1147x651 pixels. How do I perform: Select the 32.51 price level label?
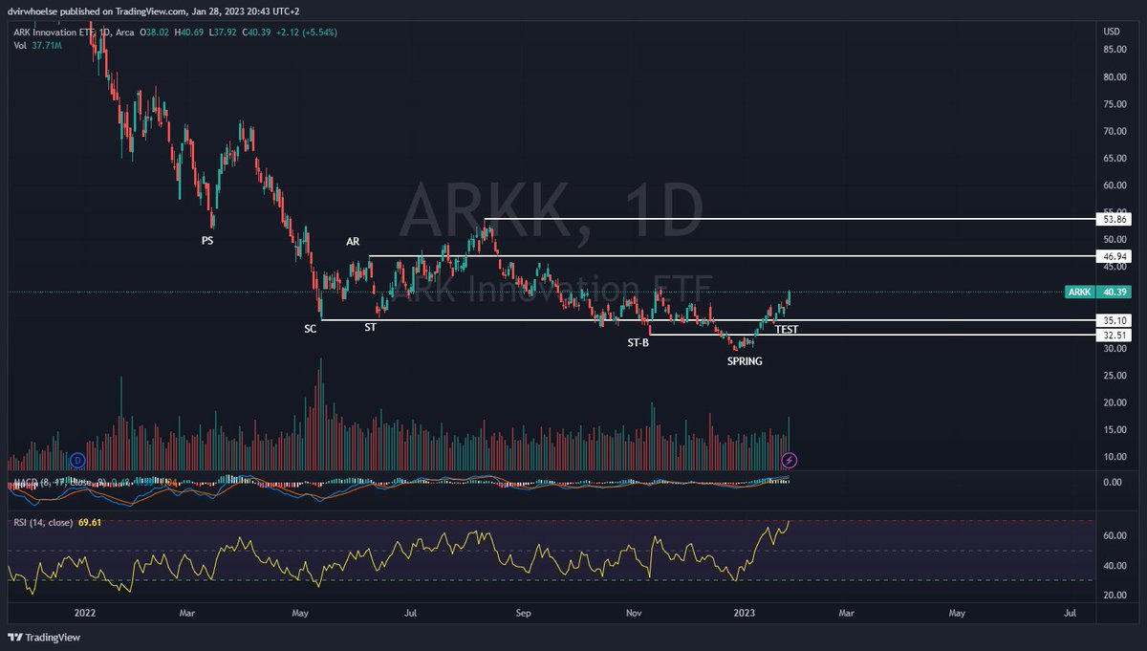1115,335
